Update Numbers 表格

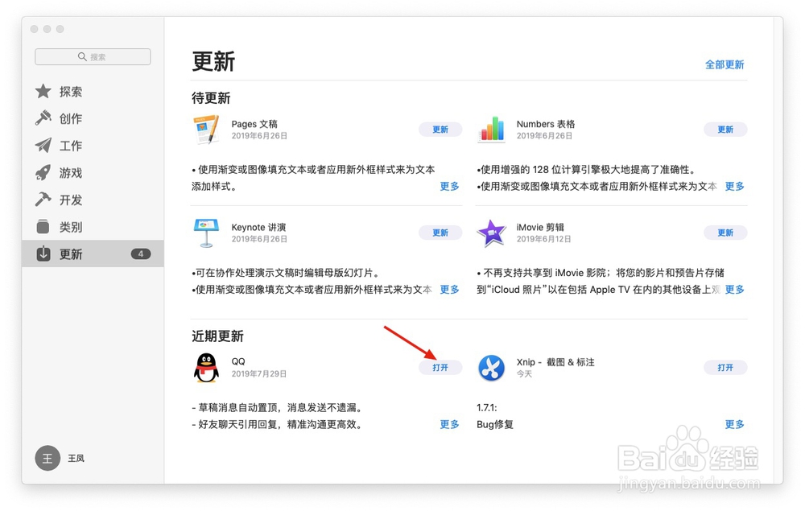[725, 130]
